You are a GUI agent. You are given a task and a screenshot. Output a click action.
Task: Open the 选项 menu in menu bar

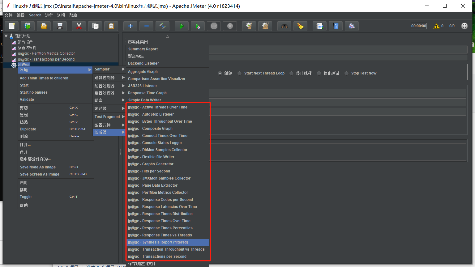(x=61, y=15)
